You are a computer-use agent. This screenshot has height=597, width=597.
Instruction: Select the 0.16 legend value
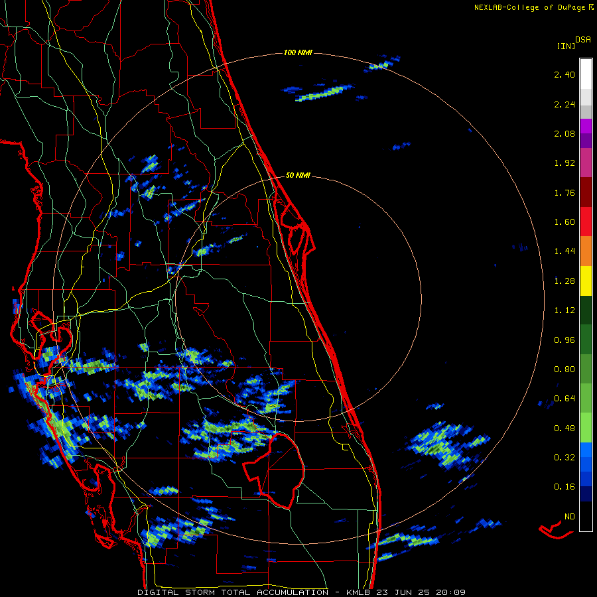(x=564, y=487)
